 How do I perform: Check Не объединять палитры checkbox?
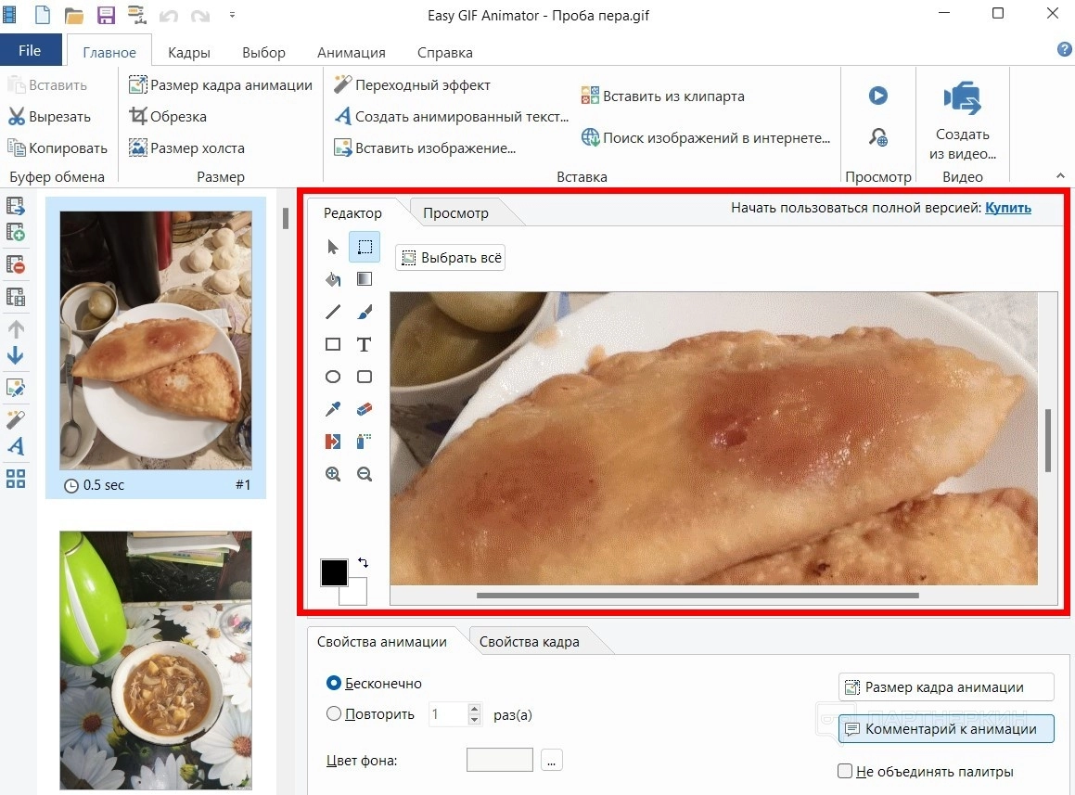tap(845, 771)
